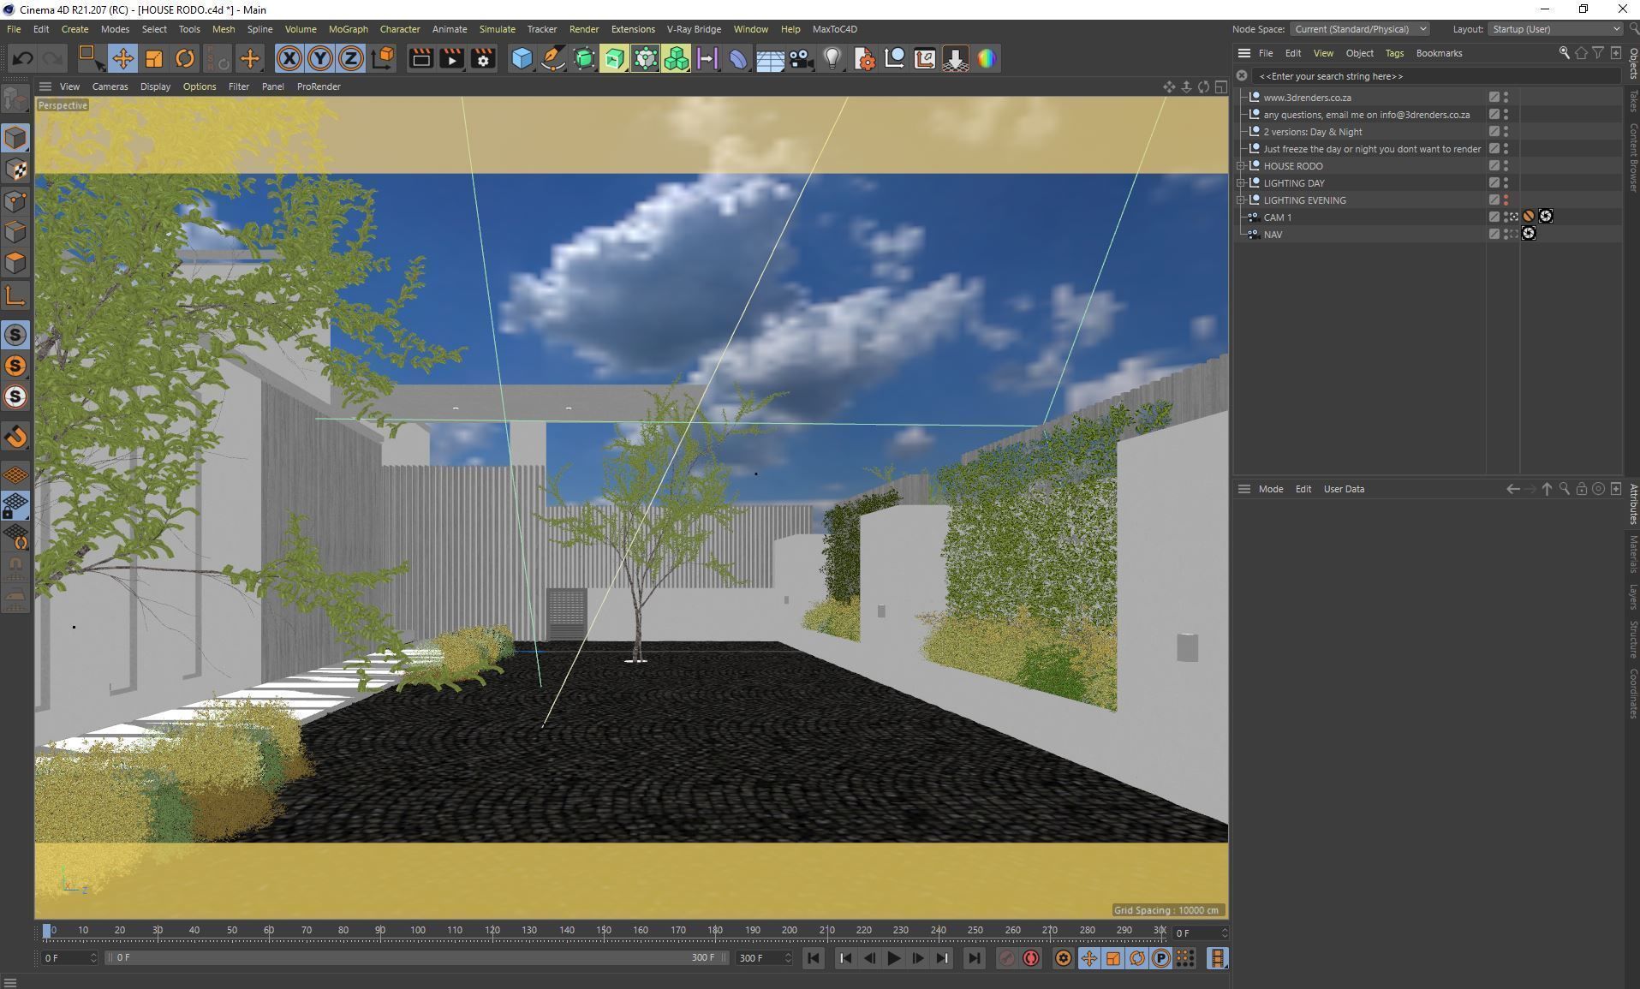Toggle the X axis lock
The width and height of the screenshot is (1640, 989).
click(x=289, y=58)
